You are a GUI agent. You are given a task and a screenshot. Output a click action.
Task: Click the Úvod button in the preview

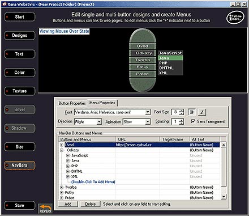tap(143, 46)
